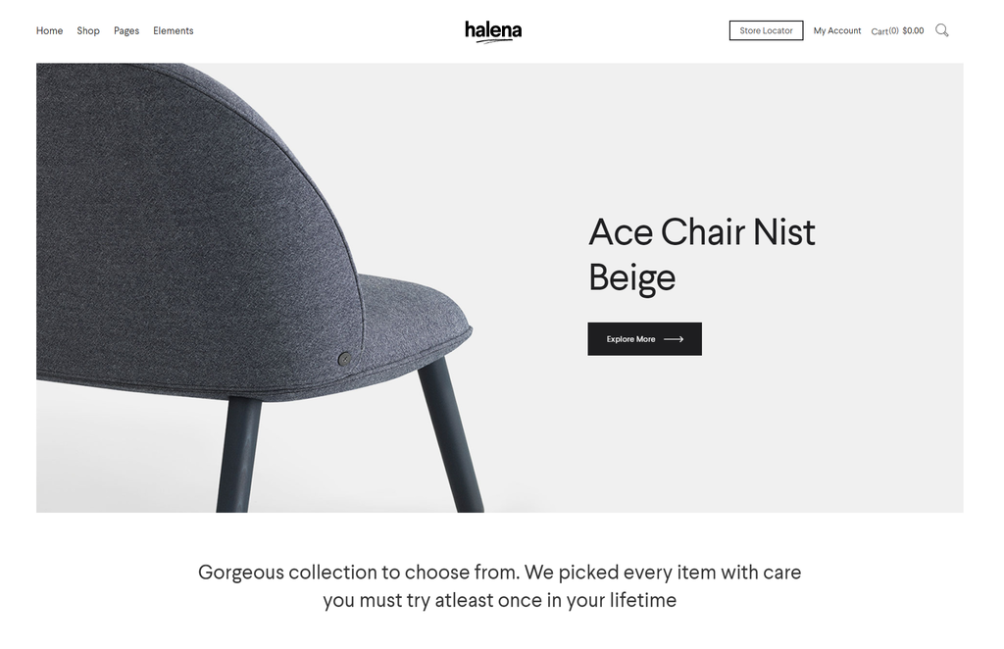Open the Home menu item

tap(49, 31)
